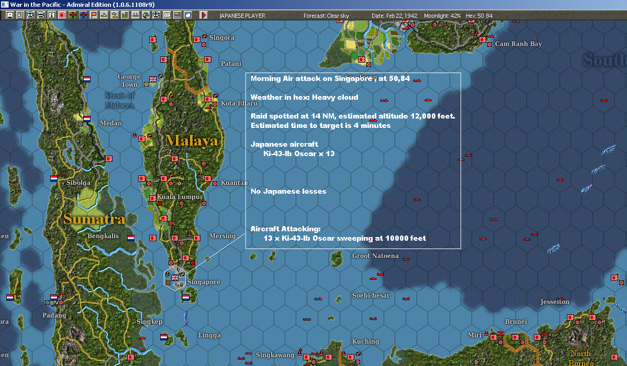627x366 pixels.
Task: Select the Japanese flag base at Kuantan
Action: tap(208, 179)
